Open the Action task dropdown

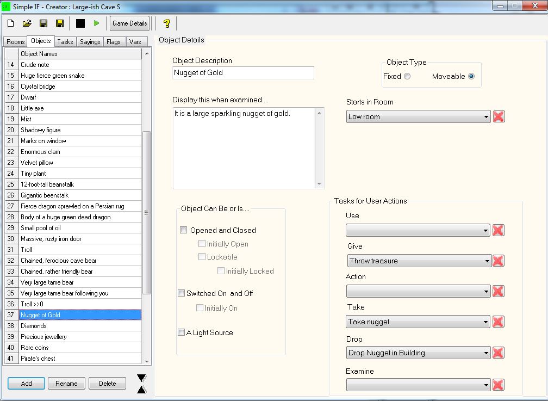[x=419, y=291]
